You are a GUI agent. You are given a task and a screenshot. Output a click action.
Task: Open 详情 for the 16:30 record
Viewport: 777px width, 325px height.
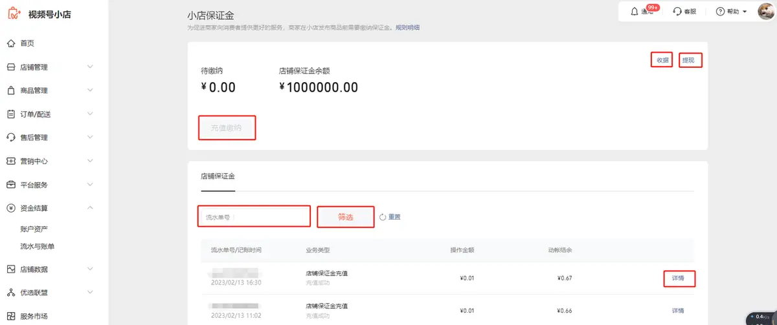[x=679, y=278]
